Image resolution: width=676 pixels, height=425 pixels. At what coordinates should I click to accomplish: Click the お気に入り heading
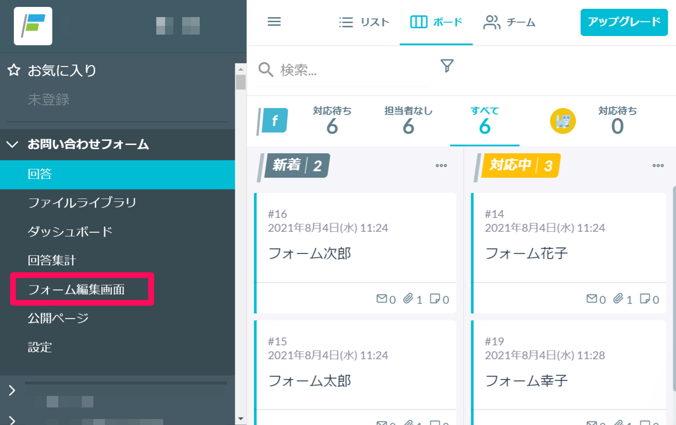[x=62, y=71]
